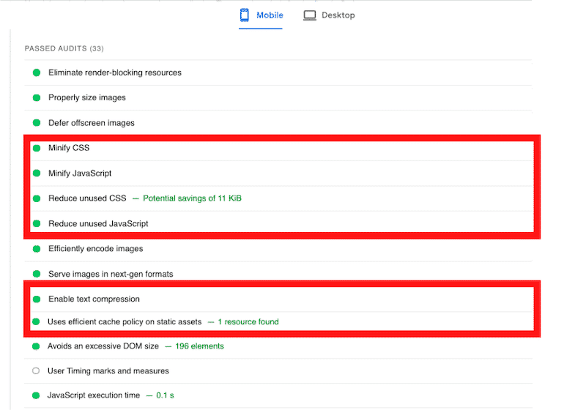Click the mobile phone icon
This screenshot has height=410, width=586.
tap(245, 15)
